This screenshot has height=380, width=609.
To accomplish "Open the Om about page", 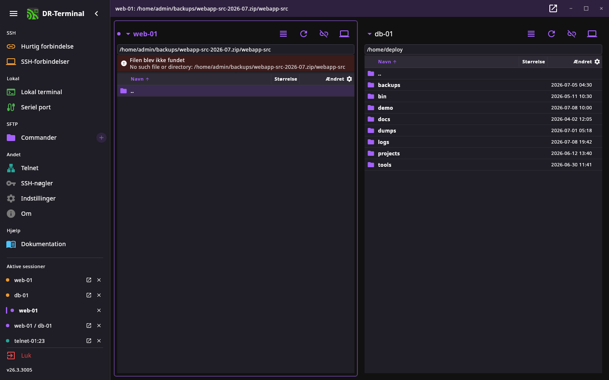I will pyautogui.click(x=55, y=214).
